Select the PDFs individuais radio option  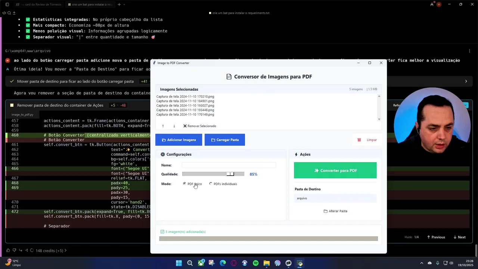click(223, 184)
